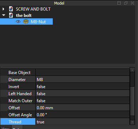This screenshot has width=138, height=129.
Task: Edit the Offset 0.00 mm field
Action: click(82, 108)
